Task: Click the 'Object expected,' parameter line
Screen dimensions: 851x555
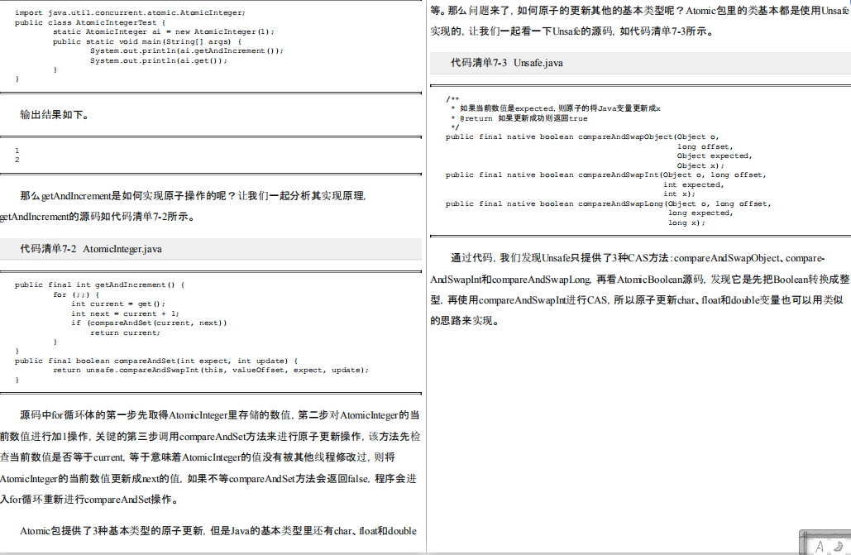Action: click(715, 155)
